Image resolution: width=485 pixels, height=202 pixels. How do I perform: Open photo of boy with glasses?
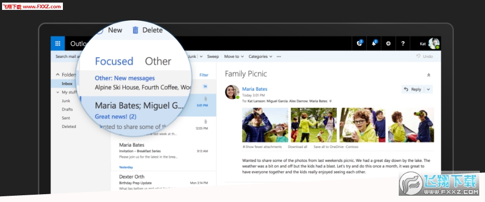point(362,125)
